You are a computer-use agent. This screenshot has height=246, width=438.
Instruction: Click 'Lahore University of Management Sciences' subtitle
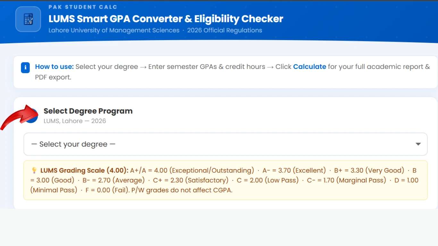point(114,30)
